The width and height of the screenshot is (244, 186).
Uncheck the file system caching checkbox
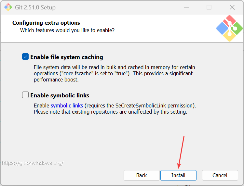tap(25, 57)
